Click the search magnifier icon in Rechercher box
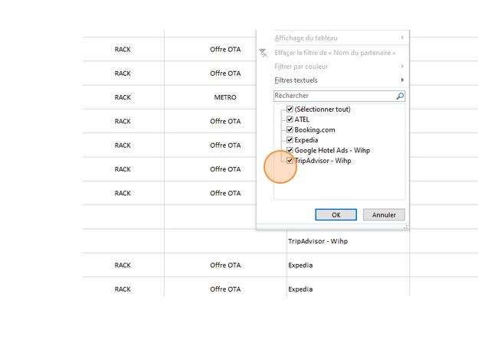Screen dimensions: 501x346 click(x=400, y=96)
